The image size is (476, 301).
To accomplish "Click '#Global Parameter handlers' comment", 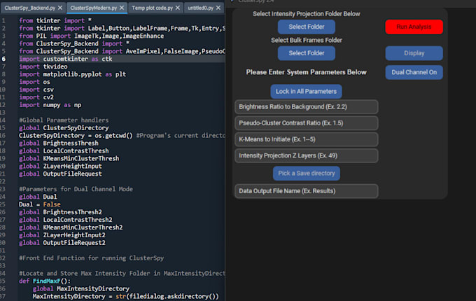I will [x=64, y=120].
